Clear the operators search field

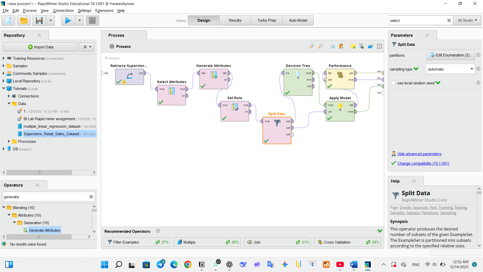tap(91, 197)
